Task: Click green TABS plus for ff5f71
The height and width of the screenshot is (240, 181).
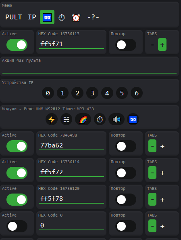Action: click(162, 44)
